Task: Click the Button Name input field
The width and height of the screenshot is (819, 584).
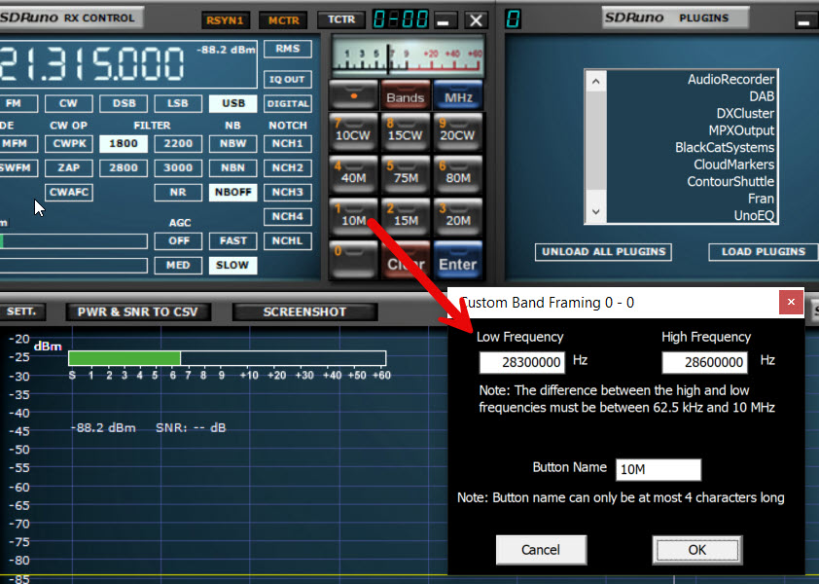Action: click(x=659, y=469)
